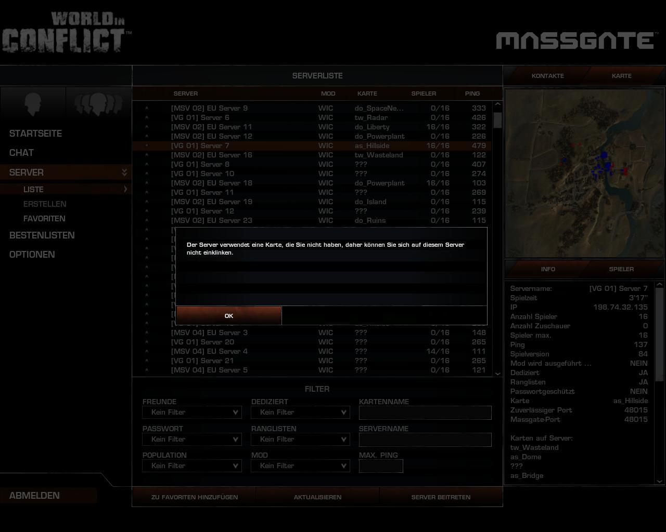This screenshot has width=666, height=532.
Task: Click the up-arrow icon beside [MSV 04] EU Server 3
Action: click(x=147, y=332)
